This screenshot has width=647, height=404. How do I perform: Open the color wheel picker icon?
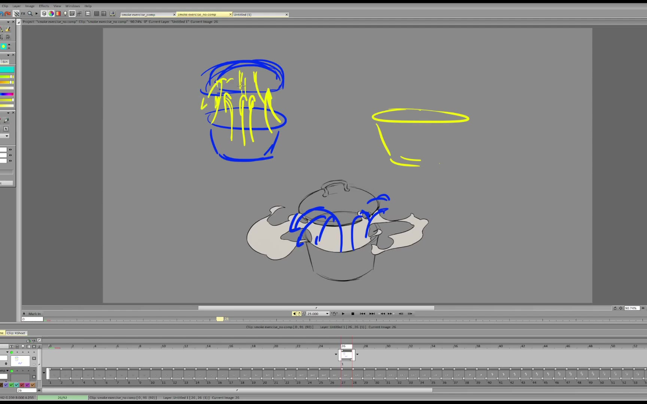point(51,14)
